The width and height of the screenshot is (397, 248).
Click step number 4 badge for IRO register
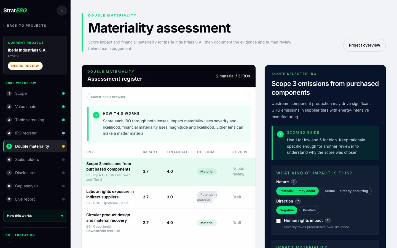coord(9,133)
